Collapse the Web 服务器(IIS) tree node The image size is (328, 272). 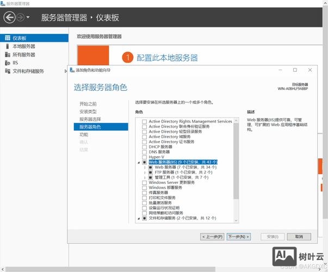pyautogui.click(x=139, y=163)
